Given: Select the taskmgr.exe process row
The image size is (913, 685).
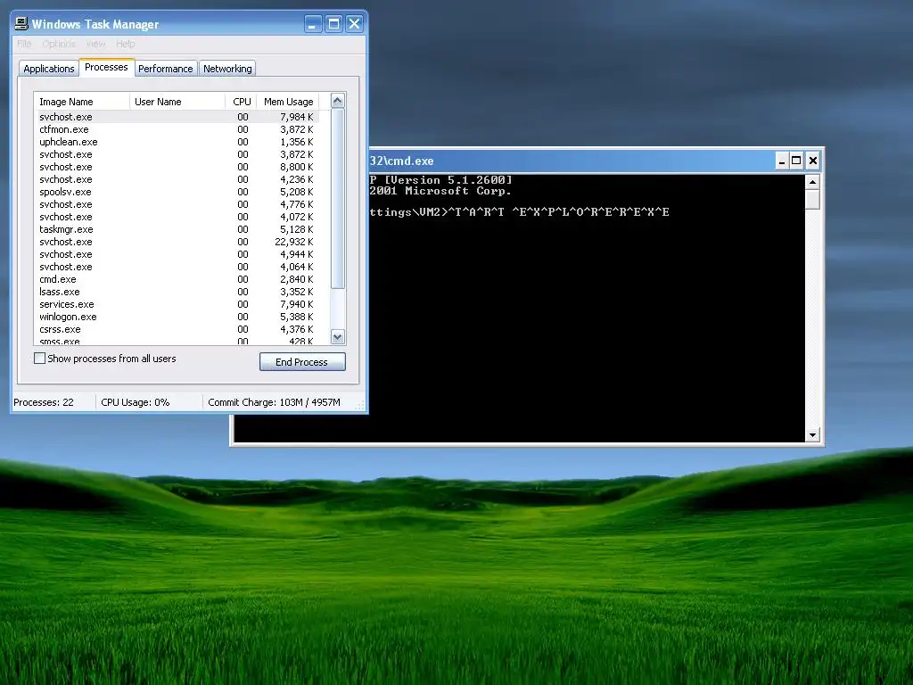Looking at the screenshot, I should (x=177, y=229).
